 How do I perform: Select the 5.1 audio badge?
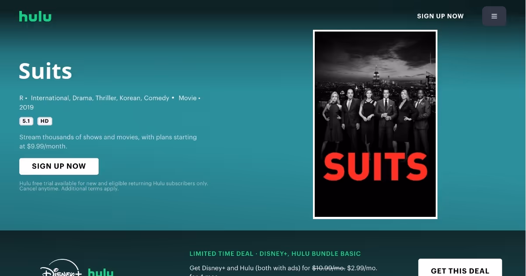26,121
